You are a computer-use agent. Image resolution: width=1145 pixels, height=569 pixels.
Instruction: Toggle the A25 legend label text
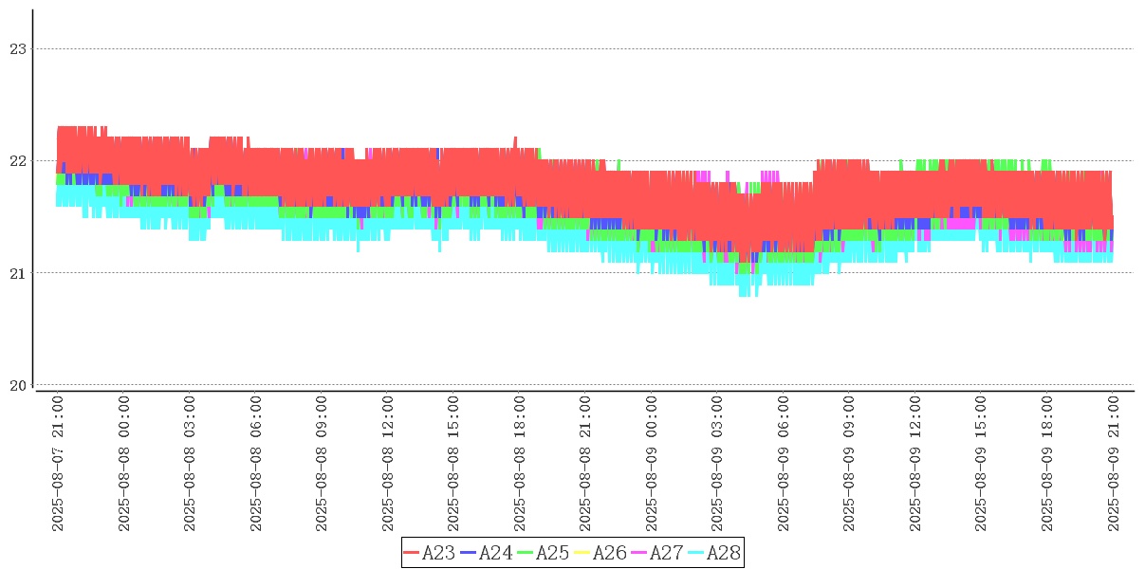[552, 553]
